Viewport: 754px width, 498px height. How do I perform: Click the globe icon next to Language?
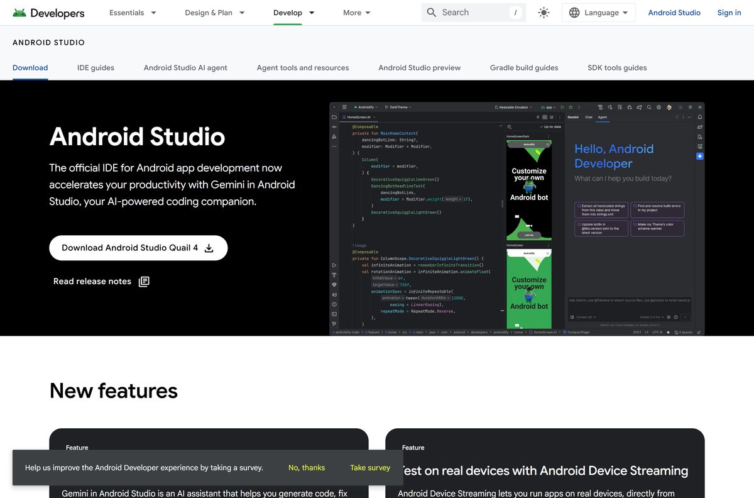[x=574, y=13]
